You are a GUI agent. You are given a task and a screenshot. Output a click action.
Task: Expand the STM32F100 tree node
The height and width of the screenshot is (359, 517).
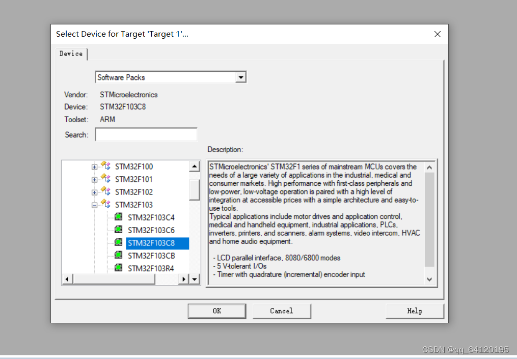[x=94, y=167]
